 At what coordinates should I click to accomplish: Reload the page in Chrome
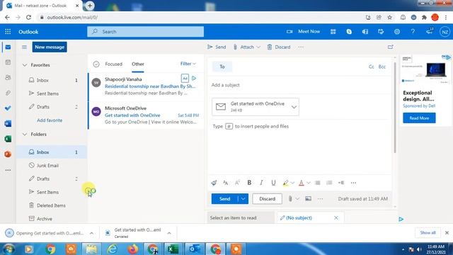(28, 17)
